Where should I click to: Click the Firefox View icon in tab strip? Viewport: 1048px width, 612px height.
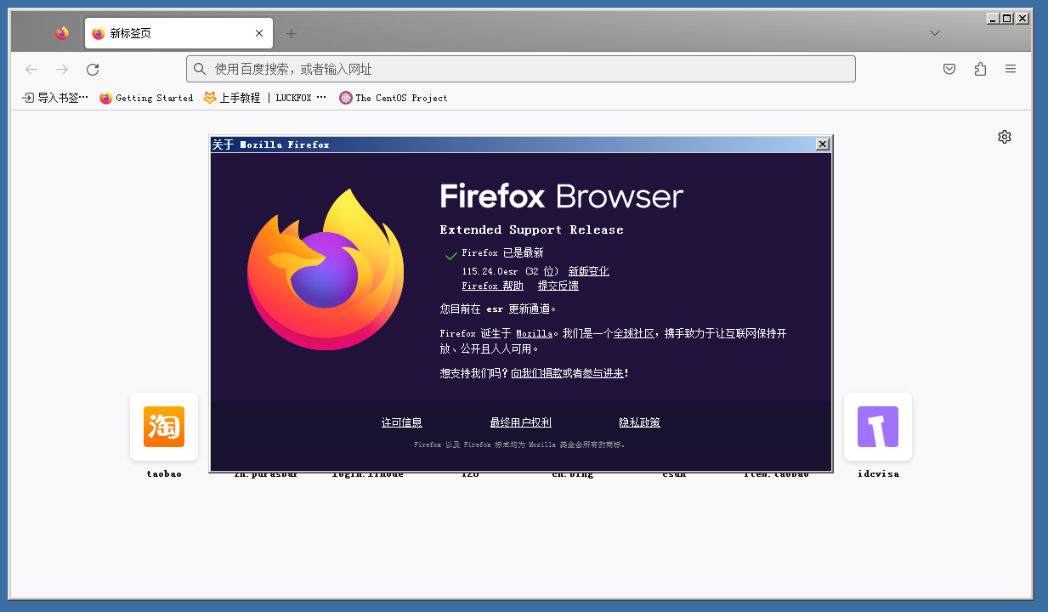tap(62, 33)
